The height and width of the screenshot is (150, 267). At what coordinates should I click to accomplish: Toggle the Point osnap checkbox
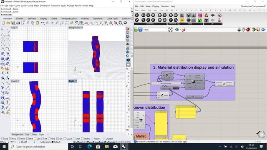point(19,139)
